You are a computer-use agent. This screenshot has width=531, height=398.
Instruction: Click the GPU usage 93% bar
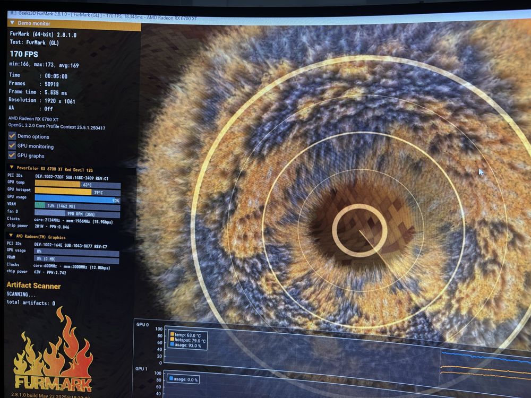pyautogui.click(x=78, y=200)
